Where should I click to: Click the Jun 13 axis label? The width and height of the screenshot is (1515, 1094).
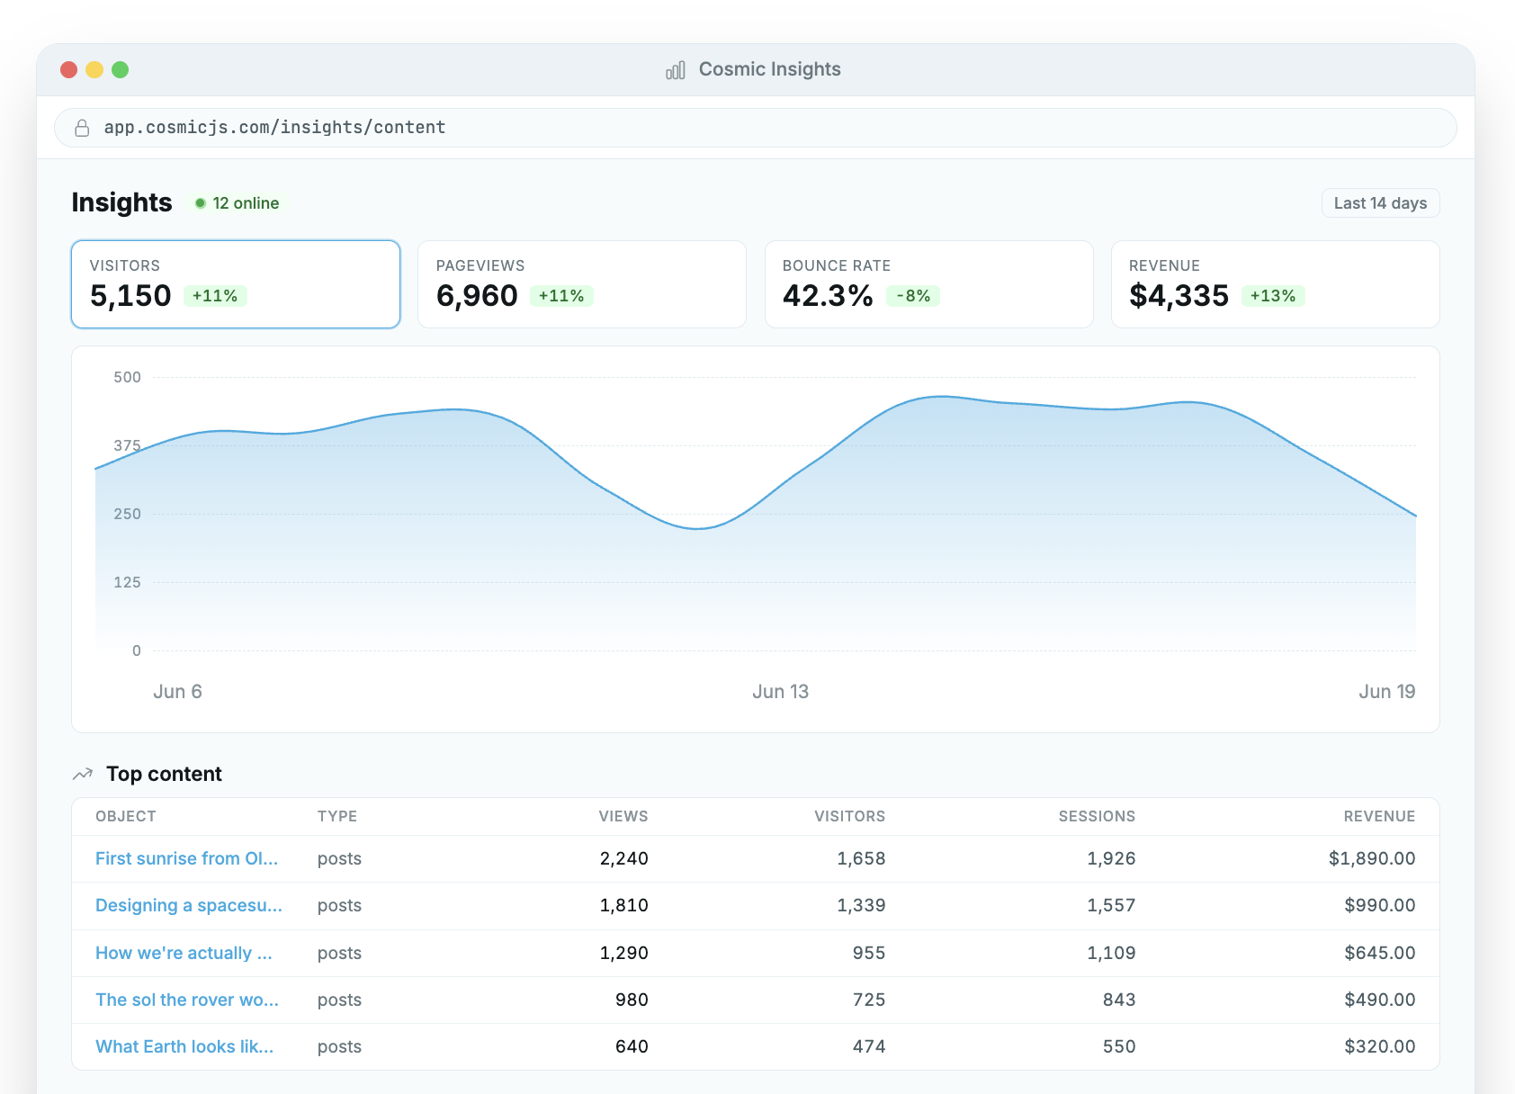(x=781, y=691)
